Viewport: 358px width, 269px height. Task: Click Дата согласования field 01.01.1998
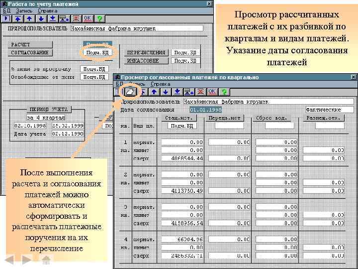[206, 110]
